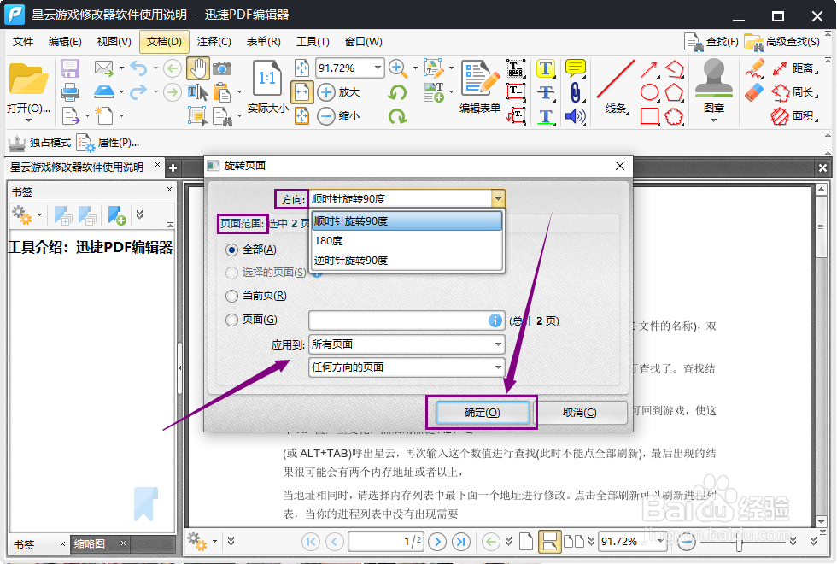The width and height of the screenshot is (837, 564).
Task: Expand the 任何方向的页面 dropdown
Action: click(407, 367)
